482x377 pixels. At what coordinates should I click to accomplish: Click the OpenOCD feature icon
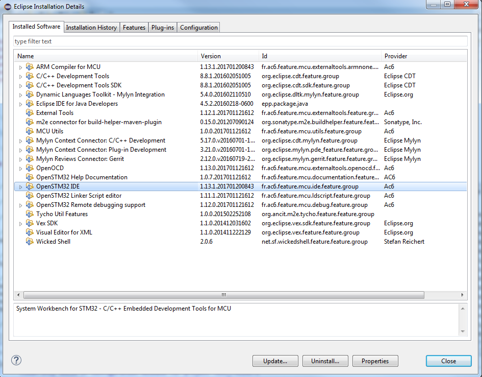pyautogui.click(x=30, y=168)
